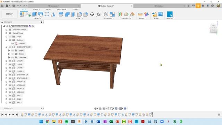Open the Assemble menu
This screenshot has height=125, width=222.
coord(109,18)
